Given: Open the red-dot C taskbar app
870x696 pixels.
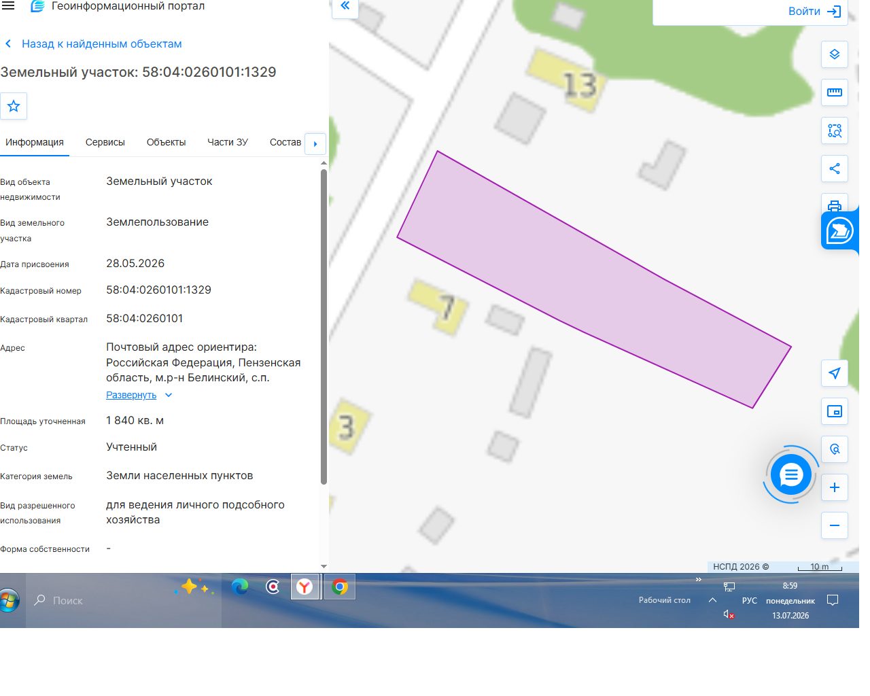Looking at the screenshot, I should coord(273,587).
